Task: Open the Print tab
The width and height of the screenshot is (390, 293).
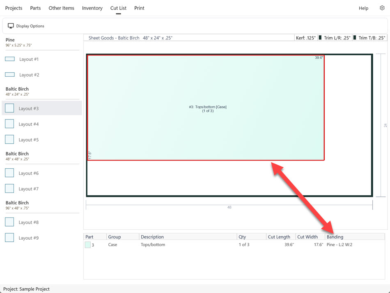Action: pos(139,8)
